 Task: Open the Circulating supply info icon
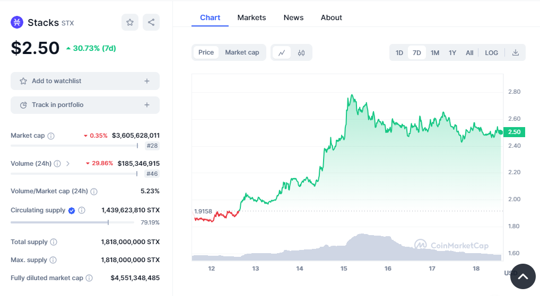pos(82,210)
